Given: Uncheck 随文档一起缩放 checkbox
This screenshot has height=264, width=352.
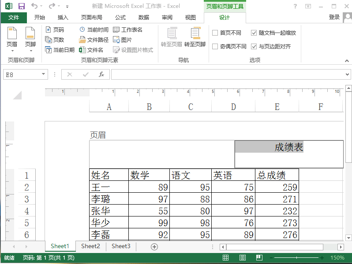Looking at the screenshot, I should (254, 33).
